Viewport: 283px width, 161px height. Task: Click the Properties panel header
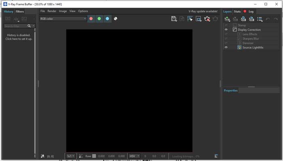pyautogui.click(x=231, y=91)
